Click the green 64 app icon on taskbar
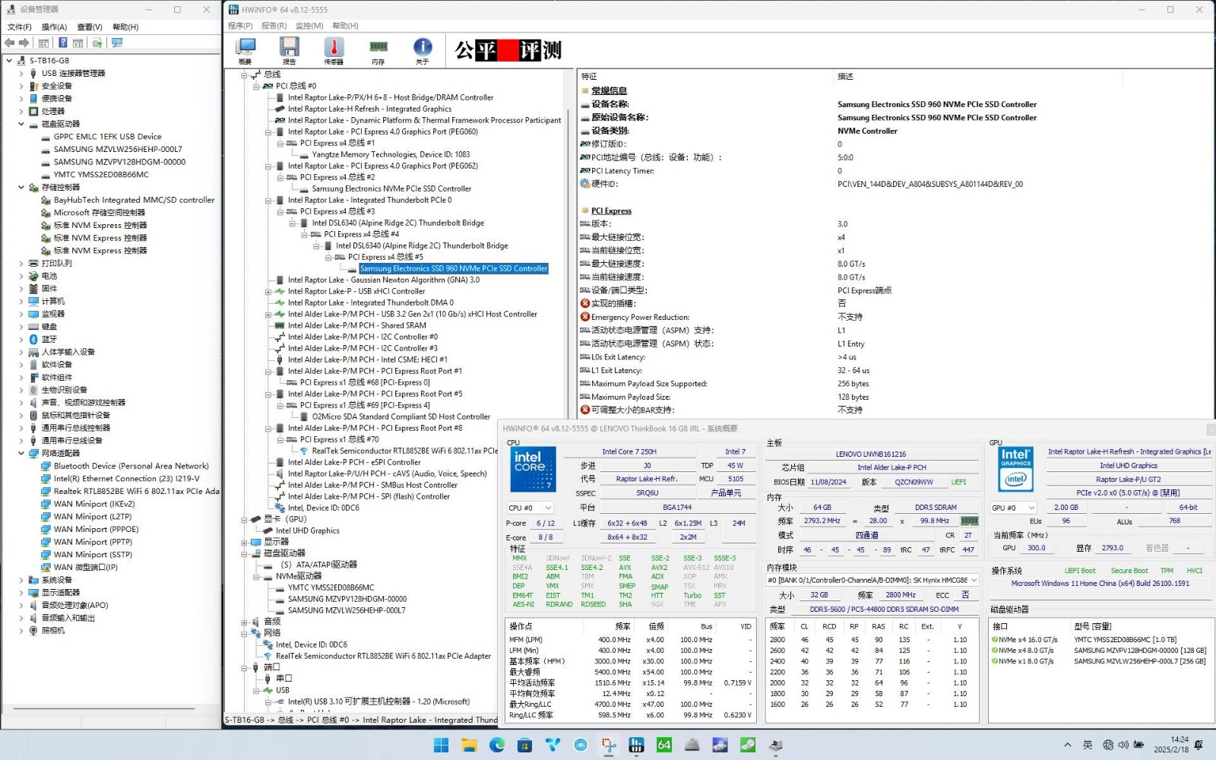1216x760 pixels. [664, 746]
